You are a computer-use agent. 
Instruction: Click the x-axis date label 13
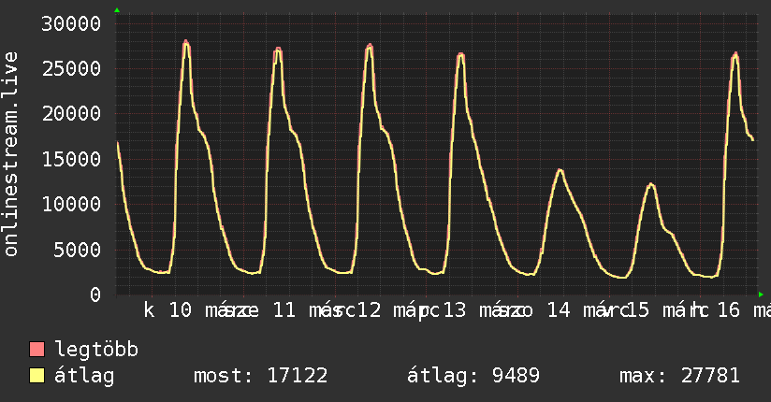pos(455,310)
